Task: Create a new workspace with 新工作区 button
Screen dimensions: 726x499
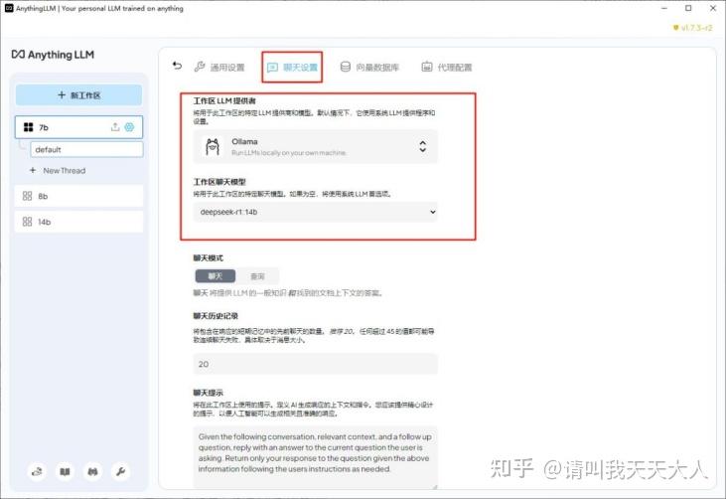Action: click(78, 95)
